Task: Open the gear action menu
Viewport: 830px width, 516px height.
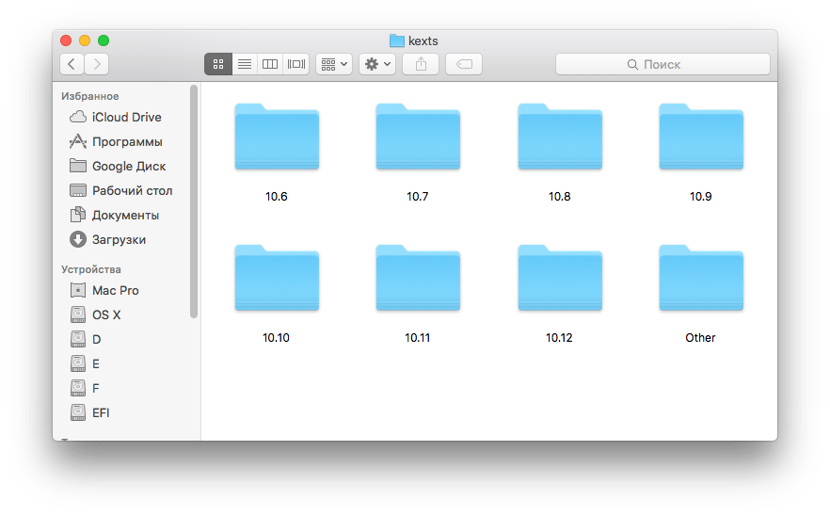Action: pos(376,64)
